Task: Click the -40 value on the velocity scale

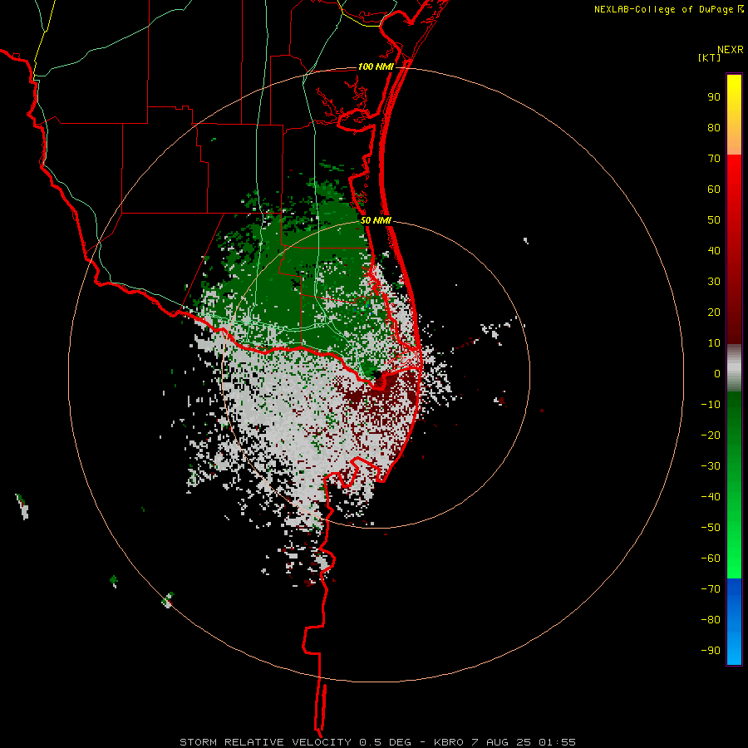Action: [x=711, y=497]
